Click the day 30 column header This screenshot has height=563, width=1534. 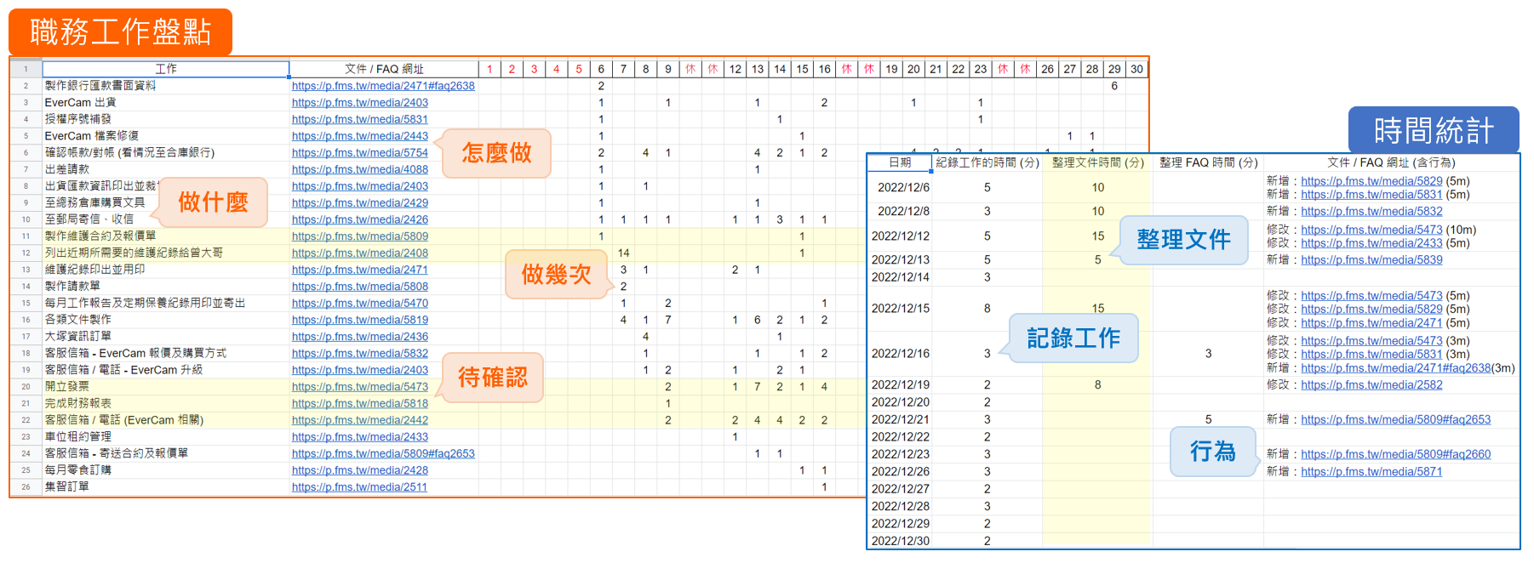1136,69
